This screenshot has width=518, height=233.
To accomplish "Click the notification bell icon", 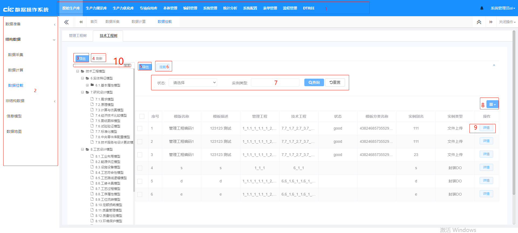I will tap(482, 8).
